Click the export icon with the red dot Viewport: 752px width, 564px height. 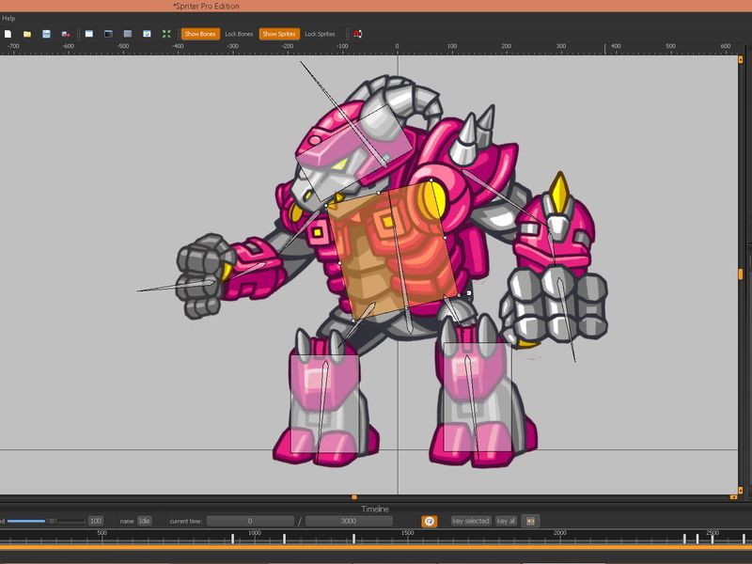pos(66,34)
